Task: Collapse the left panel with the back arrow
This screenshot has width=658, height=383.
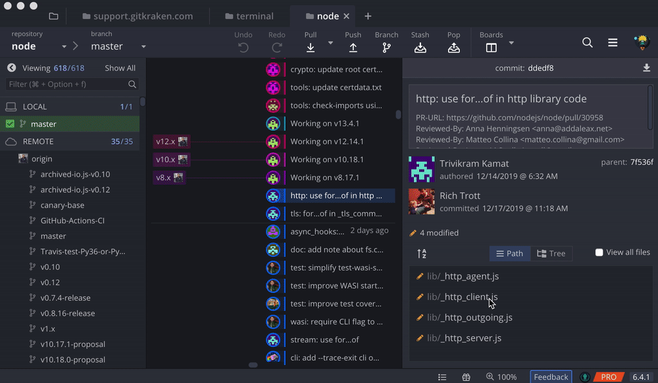Action: click(11, 68)
